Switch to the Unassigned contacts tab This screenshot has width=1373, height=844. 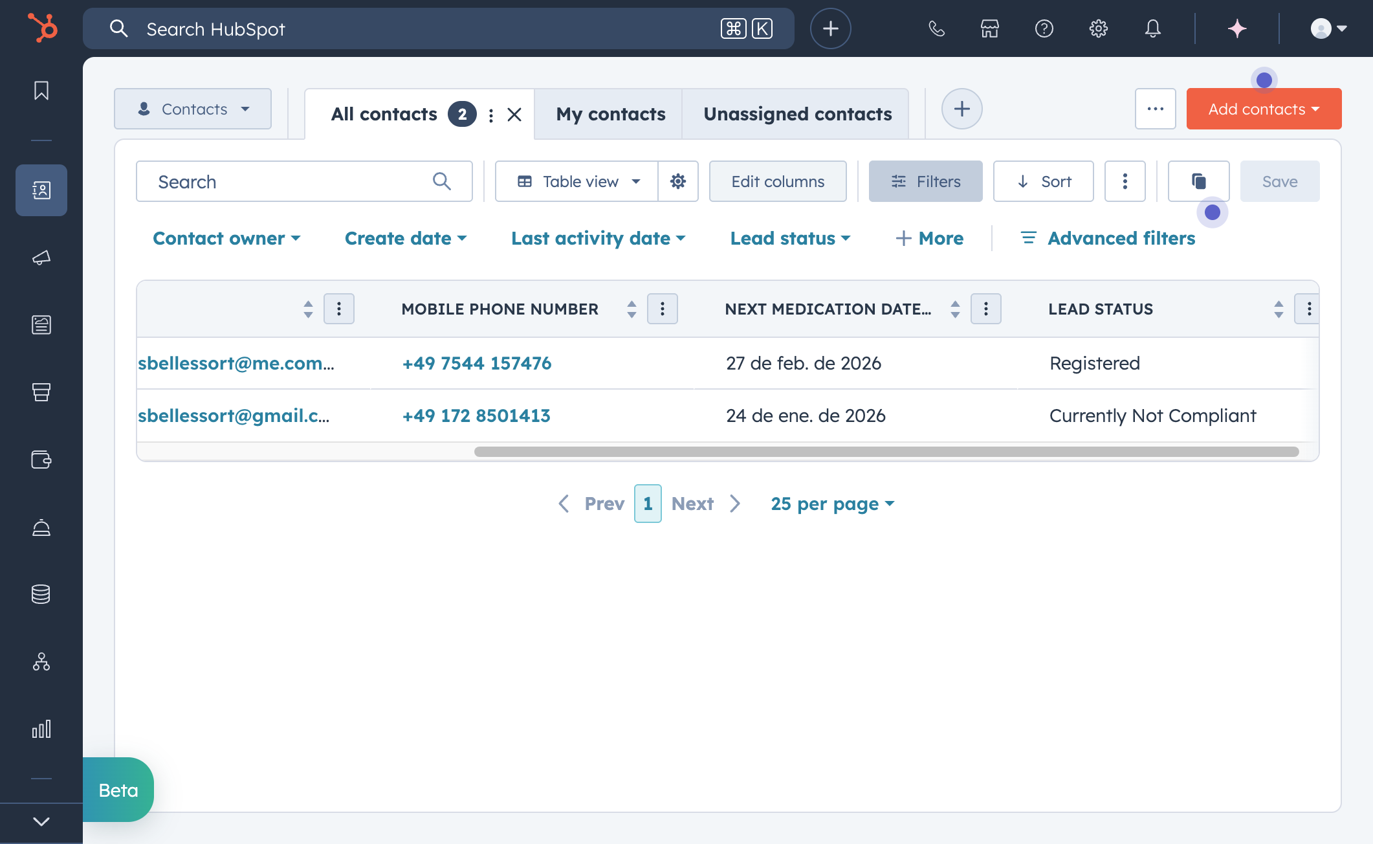pos(797,114)
